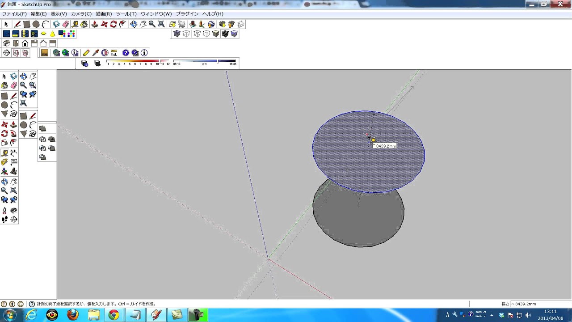Open the 表示(V) menu
The width and height of the screenshot is (572, 322).
59,14
